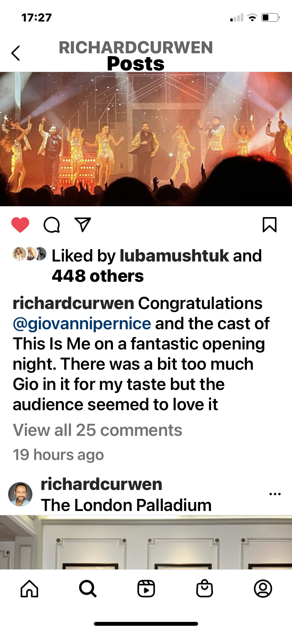Viewport: 292px width, 632px height.
Task: Share post using the paper plane icon
Action: click(83, 225)
